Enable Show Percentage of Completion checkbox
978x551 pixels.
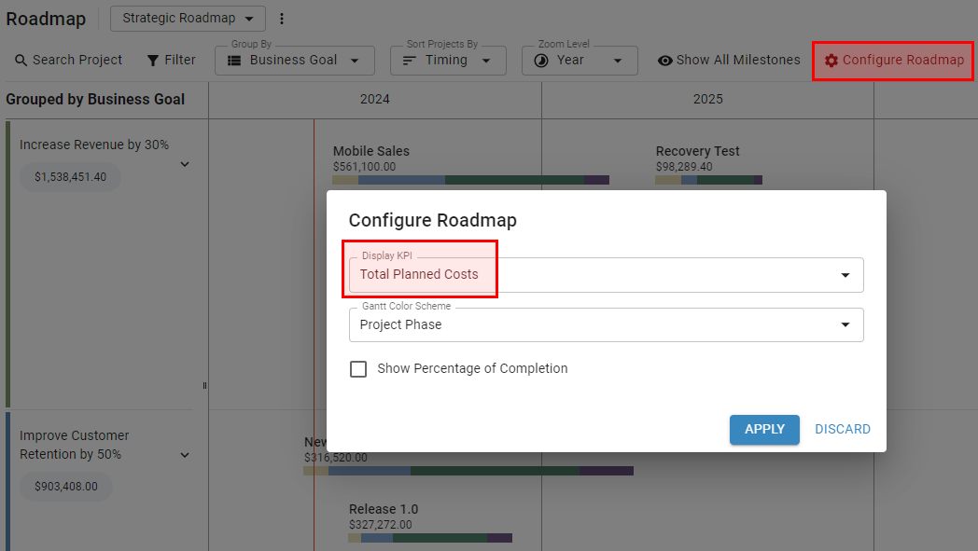point(358,369)
